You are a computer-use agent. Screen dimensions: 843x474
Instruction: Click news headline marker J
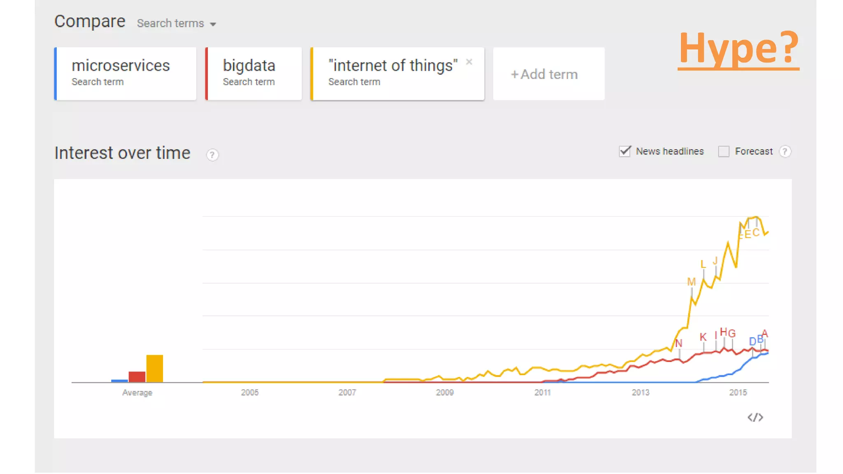tap(715, 261)
